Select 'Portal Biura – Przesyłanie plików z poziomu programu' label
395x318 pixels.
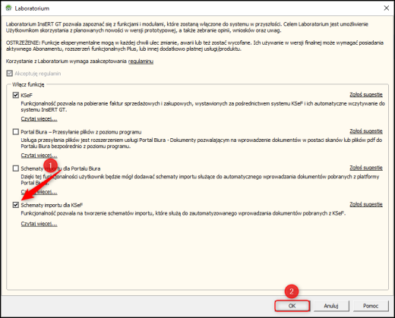click(x=81, y=132)
